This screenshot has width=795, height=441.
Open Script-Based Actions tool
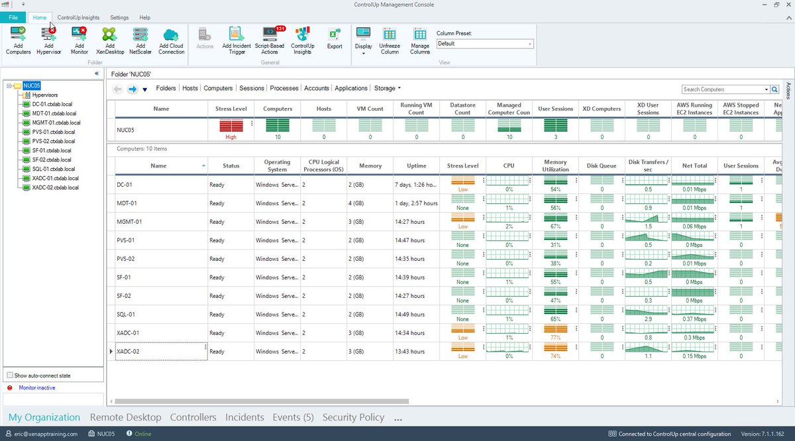[x=270, y=34]
